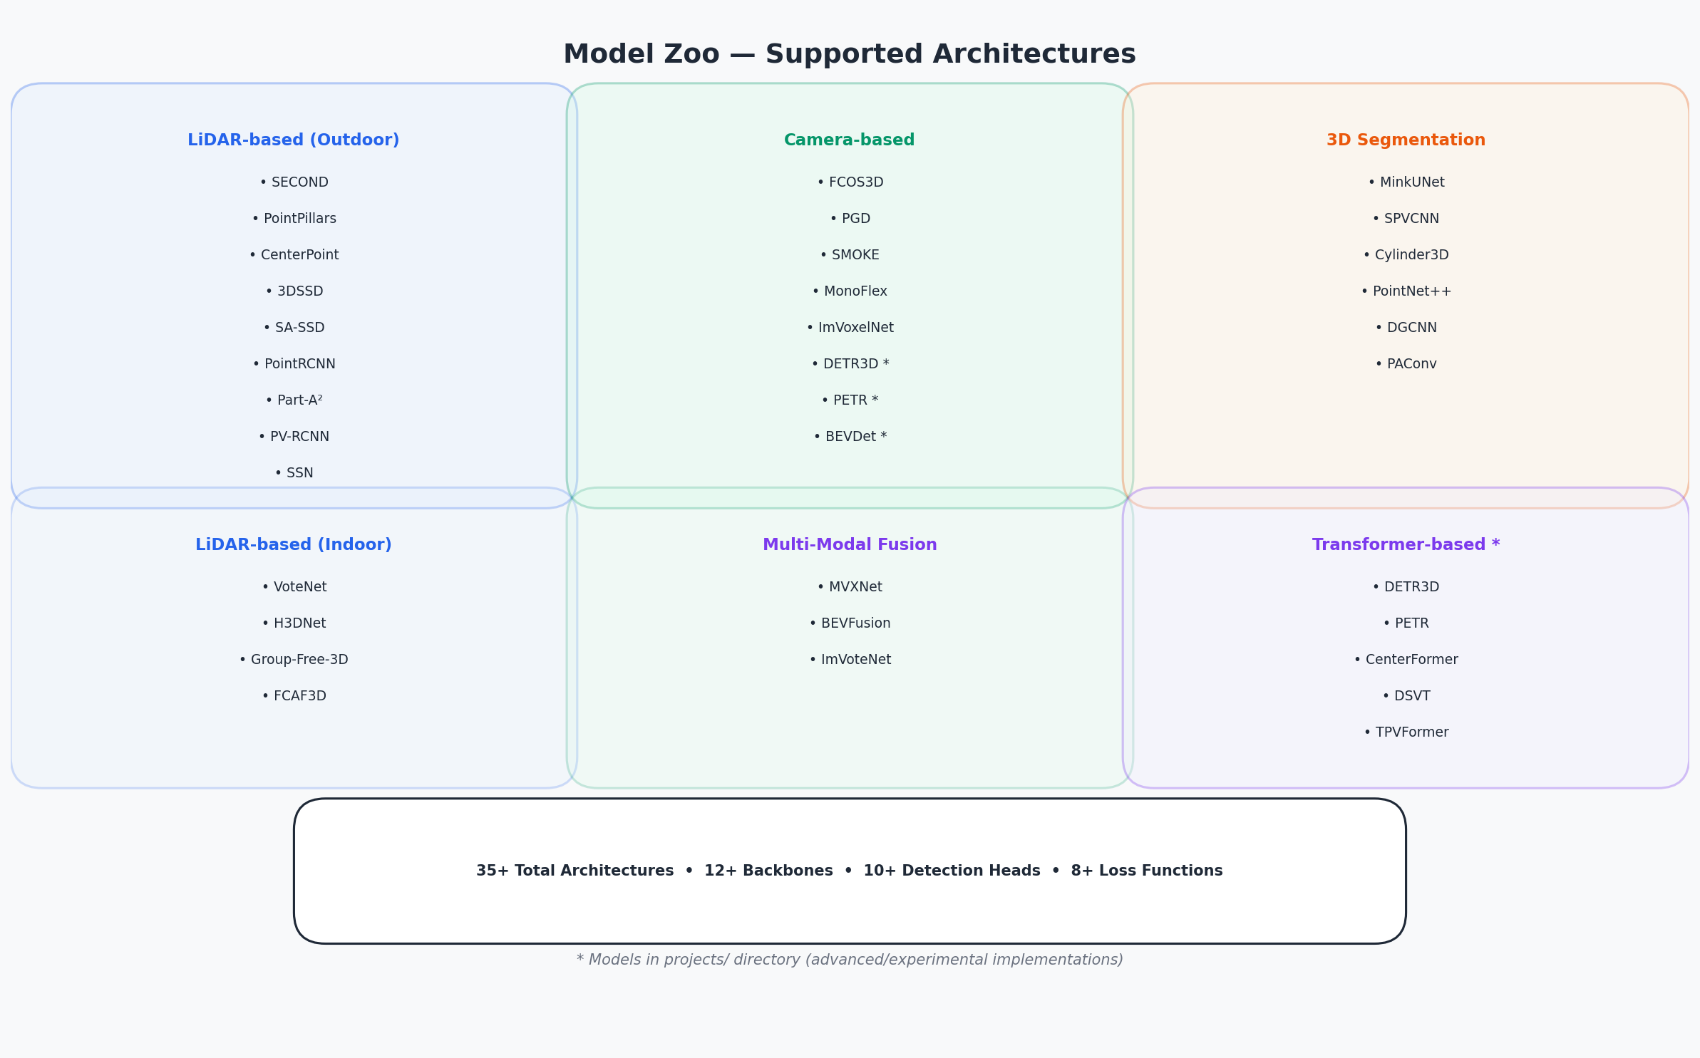
Task: Select the FCOS3D entry
Action: point(850,182)
